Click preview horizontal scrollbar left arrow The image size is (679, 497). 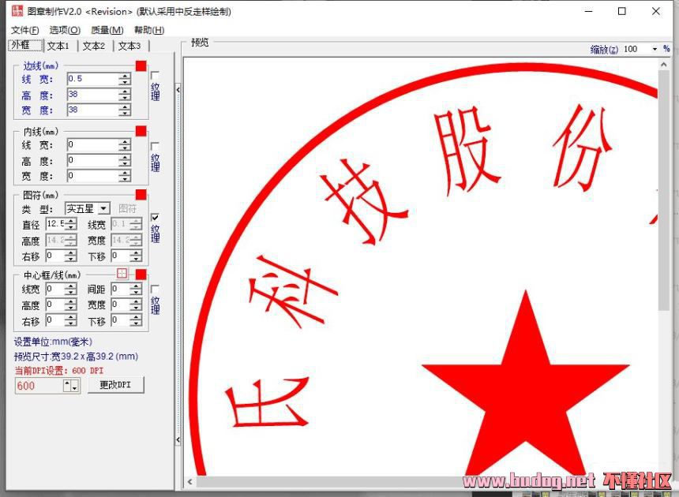190,481
